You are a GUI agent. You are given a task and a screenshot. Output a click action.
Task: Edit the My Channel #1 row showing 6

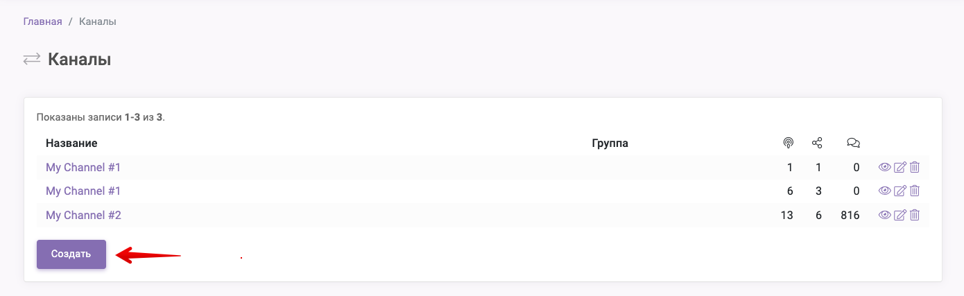click(x=900, y=191)
